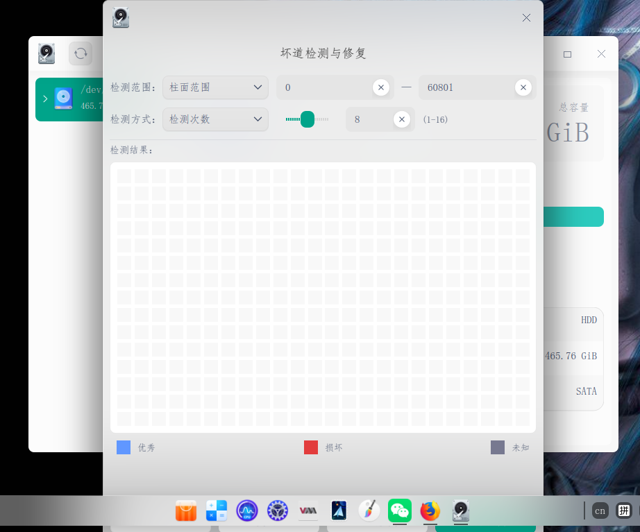Expand the /dev disk entry in the sidebar
This screenshot has height=532, width=640.
click(45, 98)
